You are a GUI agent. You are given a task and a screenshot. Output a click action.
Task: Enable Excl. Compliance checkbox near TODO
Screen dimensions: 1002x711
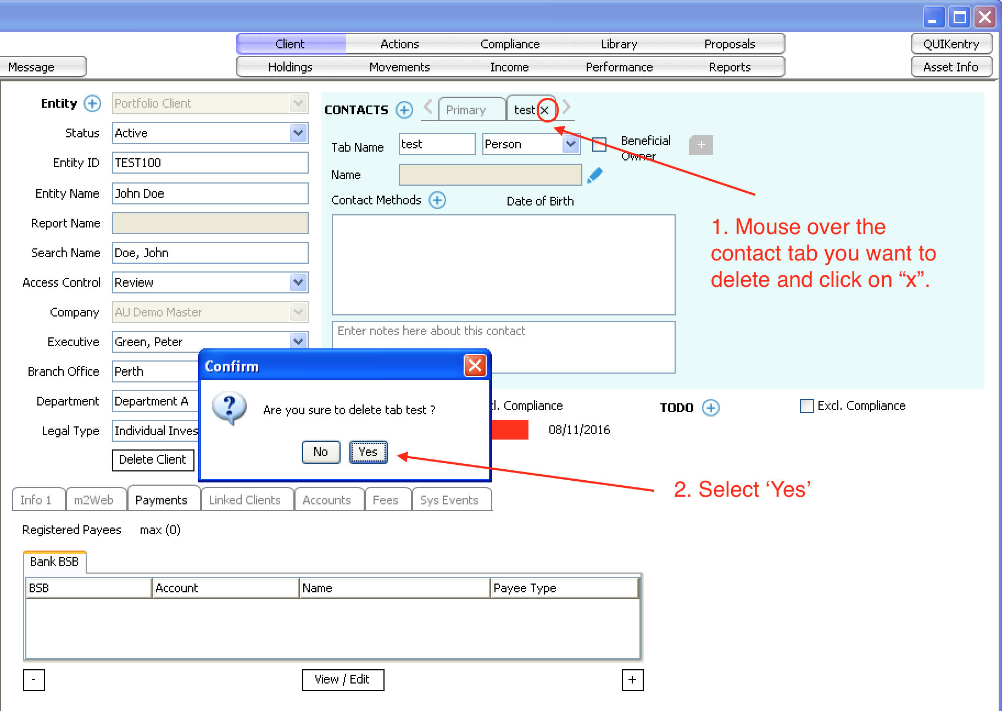(x=806, y=406)
